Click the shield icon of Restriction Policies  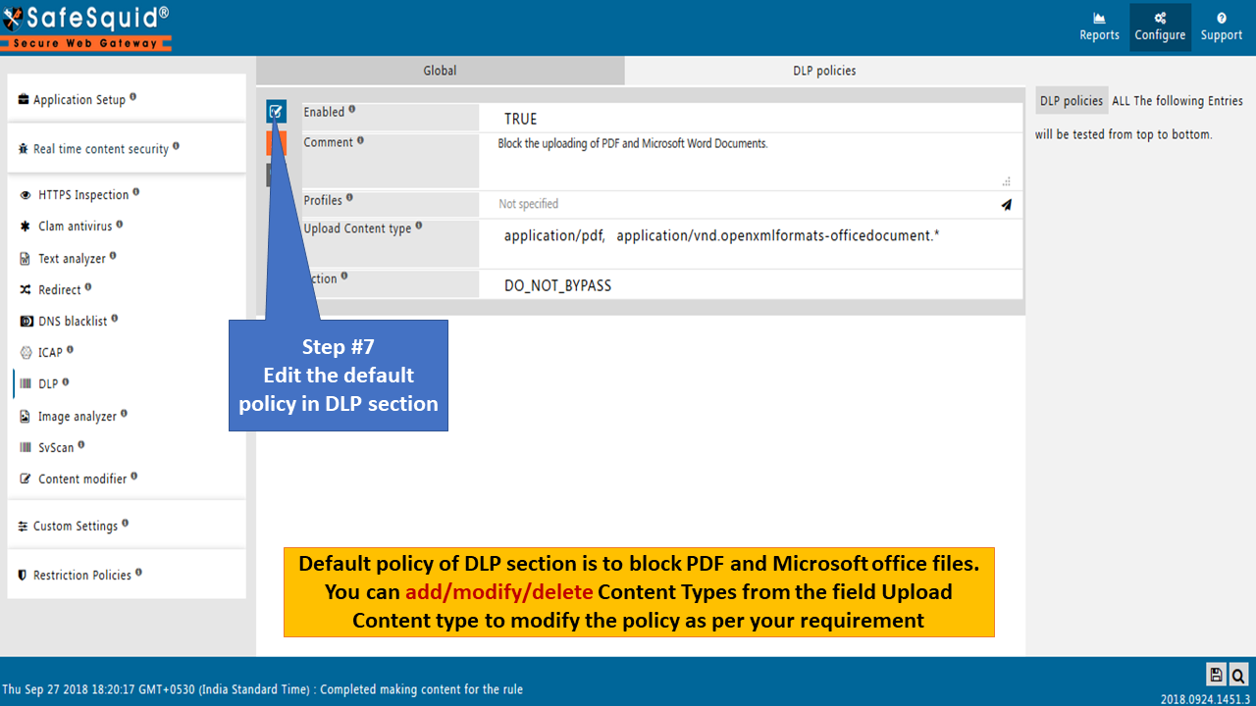(x=24, y=576)
